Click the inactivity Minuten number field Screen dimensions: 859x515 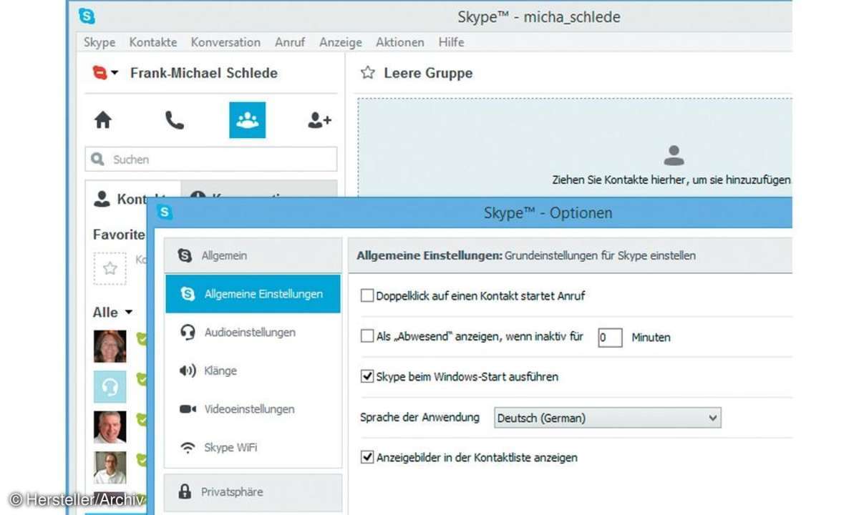click(610, 337)
